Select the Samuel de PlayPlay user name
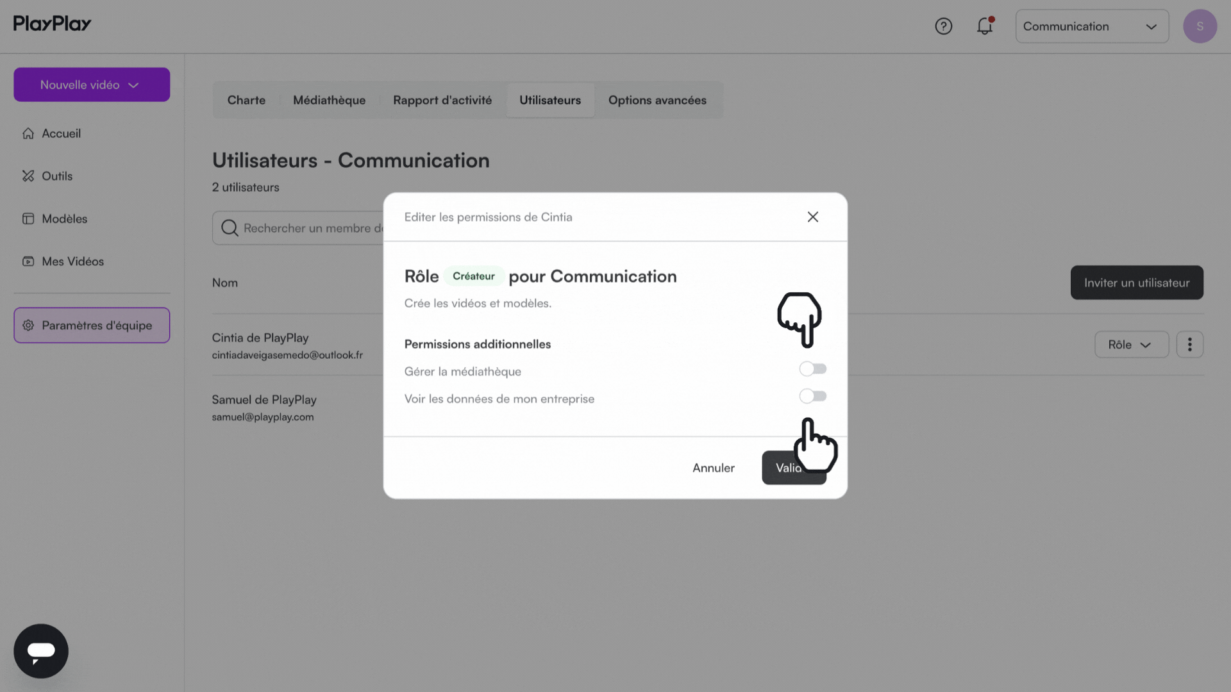Image resolution: width=1231 pixels, height=692 pixels. tap(264, 400)
